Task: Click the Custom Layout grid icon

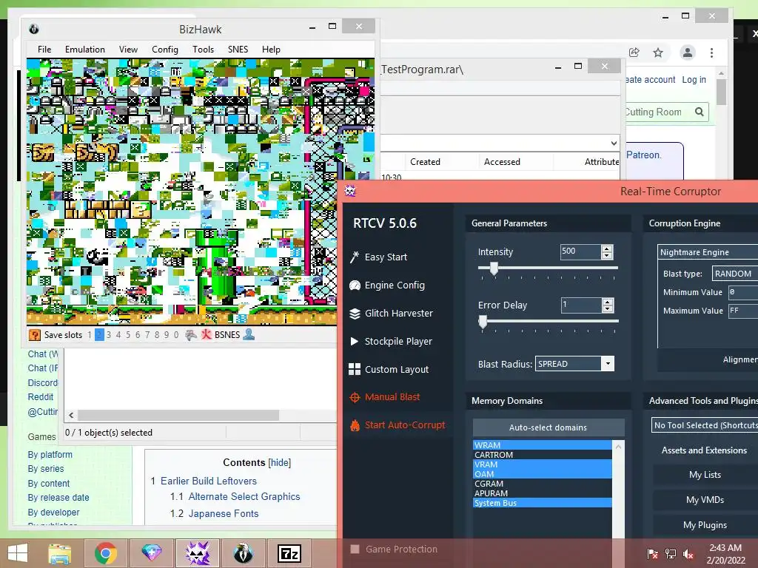Action: pyautogui.click(x=355, y=369)
